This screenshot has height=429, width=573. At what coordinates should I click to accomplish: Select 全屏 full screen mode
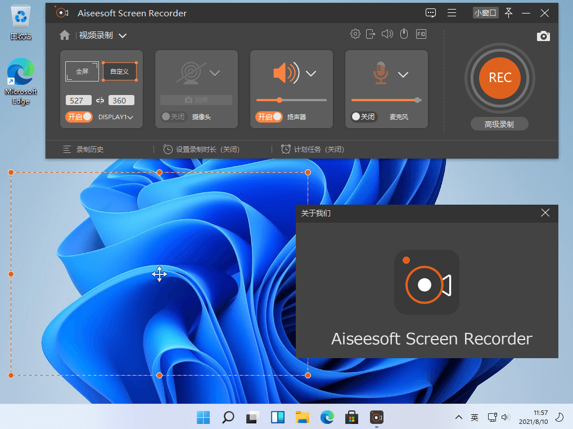[x=82, y=71]
